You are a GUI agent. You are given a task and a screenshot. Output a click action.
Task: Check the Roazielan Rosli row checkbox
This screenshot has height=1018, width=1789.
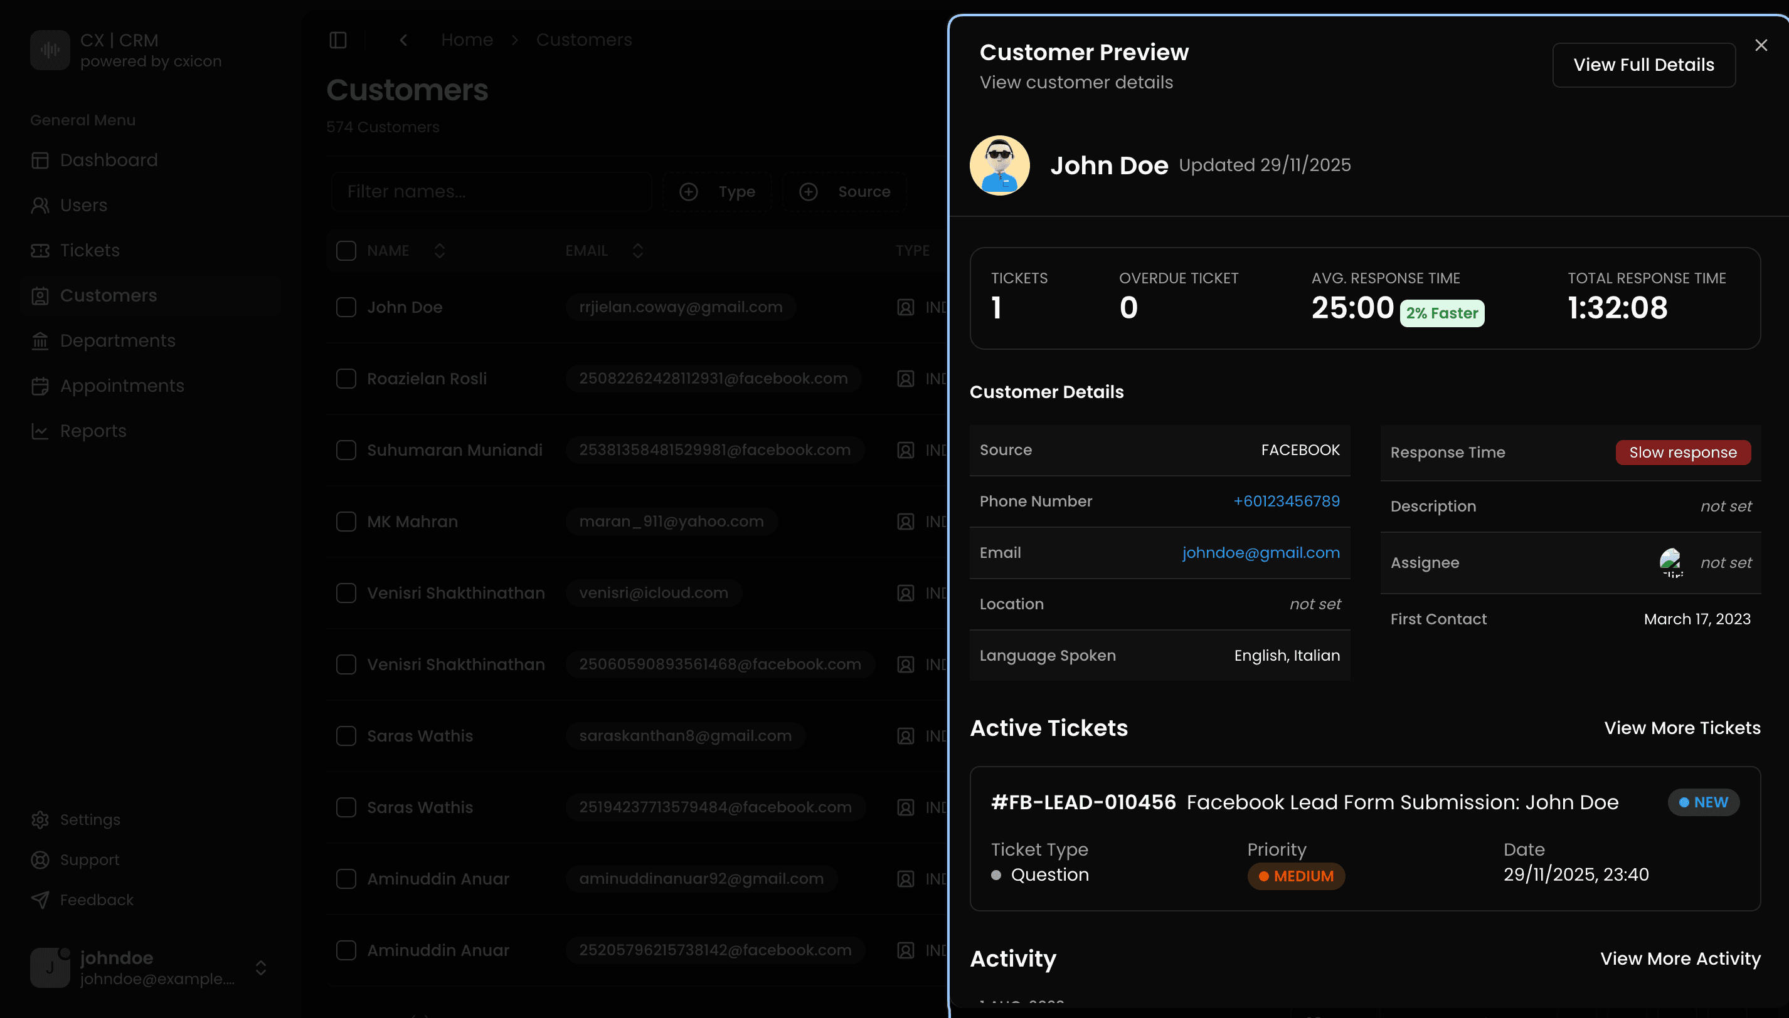tap(346, 378)
